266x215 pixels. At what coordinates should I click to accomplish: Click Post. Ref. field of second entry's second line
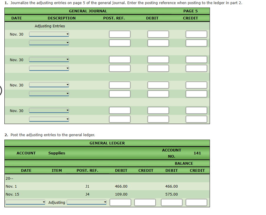pyautogui.click(x=120, y=68)
